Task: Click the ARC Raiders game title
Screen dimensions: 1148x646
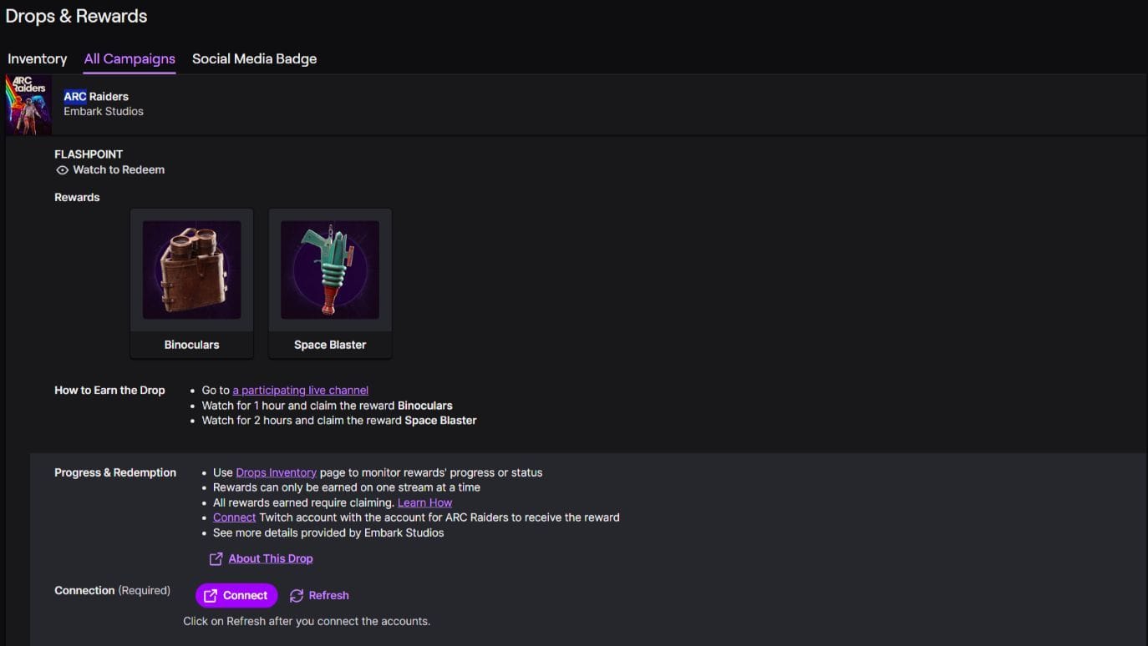Action: point(96,97)
